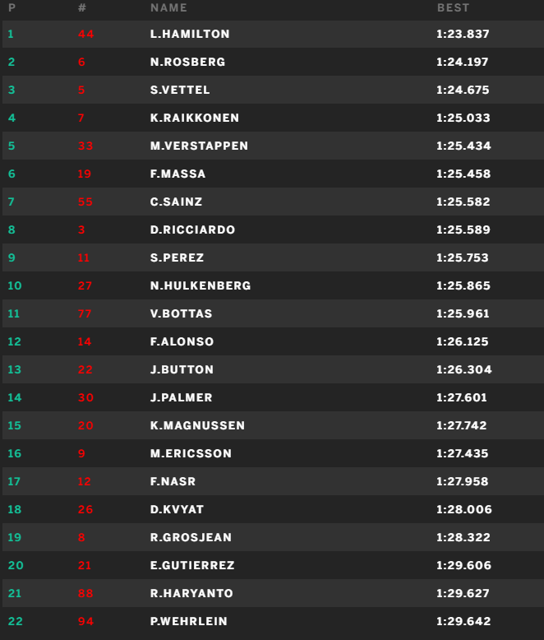Select N.HULKENBERG in position 10
This screenshot has height=640, width=544.
201,285
